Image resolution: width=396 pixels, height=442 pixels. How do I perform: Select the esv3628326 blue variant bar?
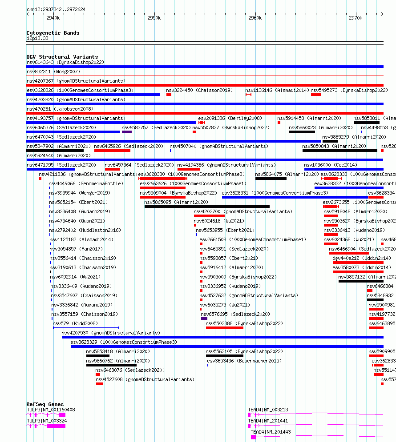point(93,95)
